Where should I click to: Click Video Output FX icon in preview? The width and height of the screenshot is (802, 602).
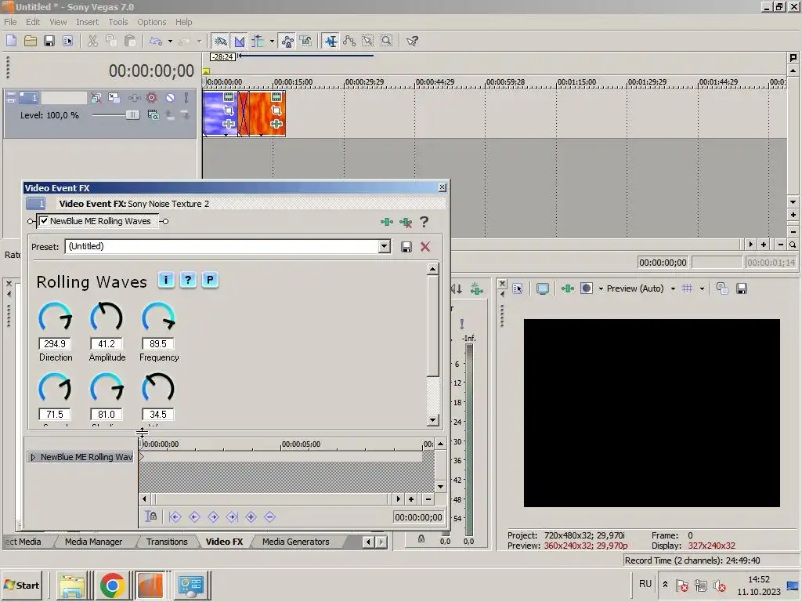coord(567,288)
